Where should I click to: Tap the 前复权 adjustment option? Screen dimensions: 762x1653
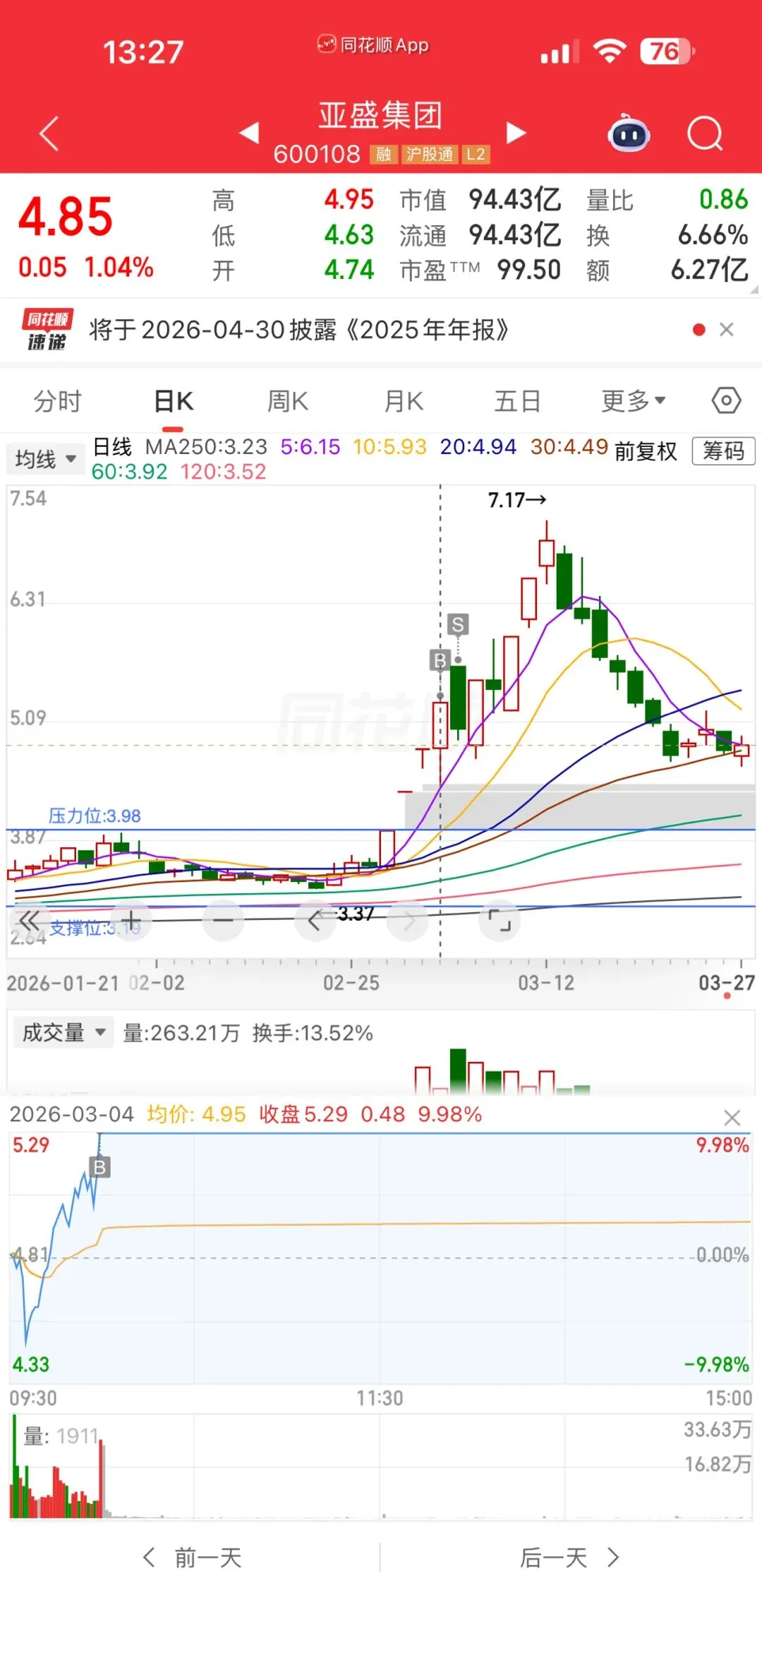[x=646, y=450]
